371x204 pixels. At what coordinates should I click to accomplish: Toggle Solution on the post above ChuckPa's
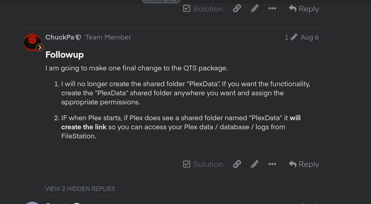(203, 9)
